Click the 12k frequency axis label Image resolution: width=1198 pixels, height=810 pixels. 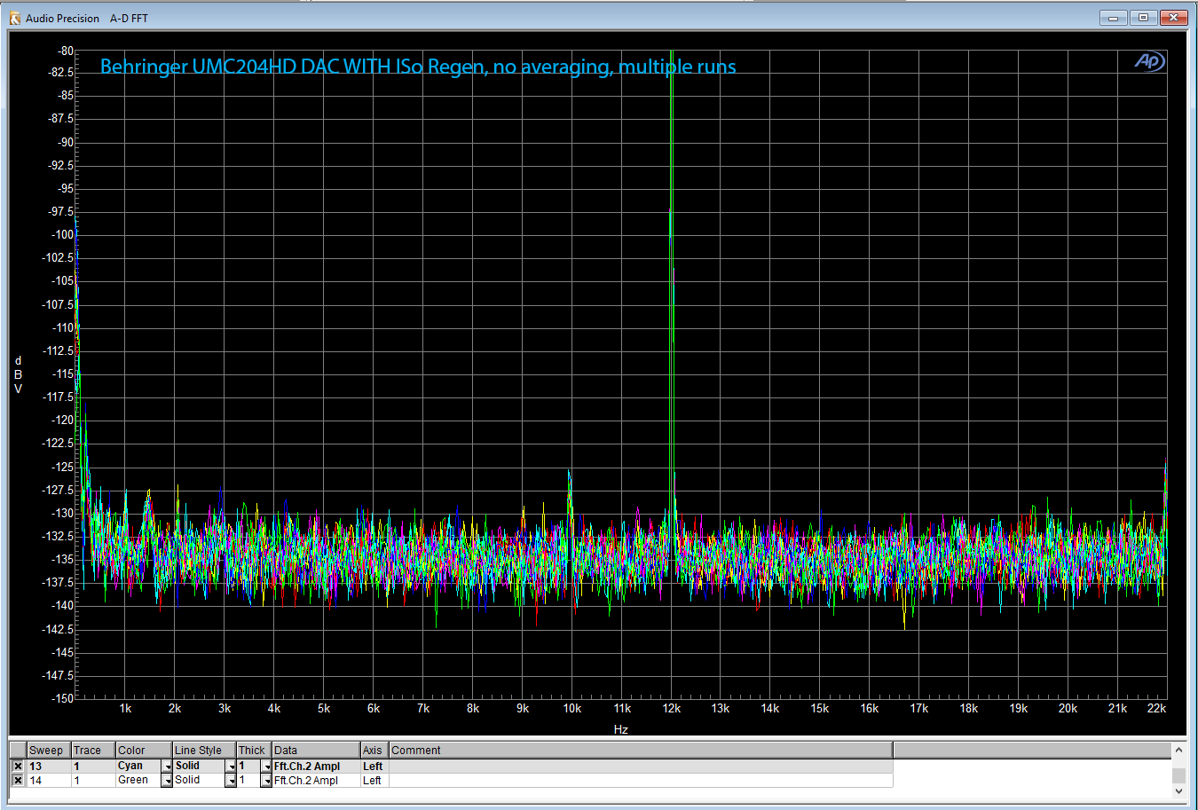[672, 709]
